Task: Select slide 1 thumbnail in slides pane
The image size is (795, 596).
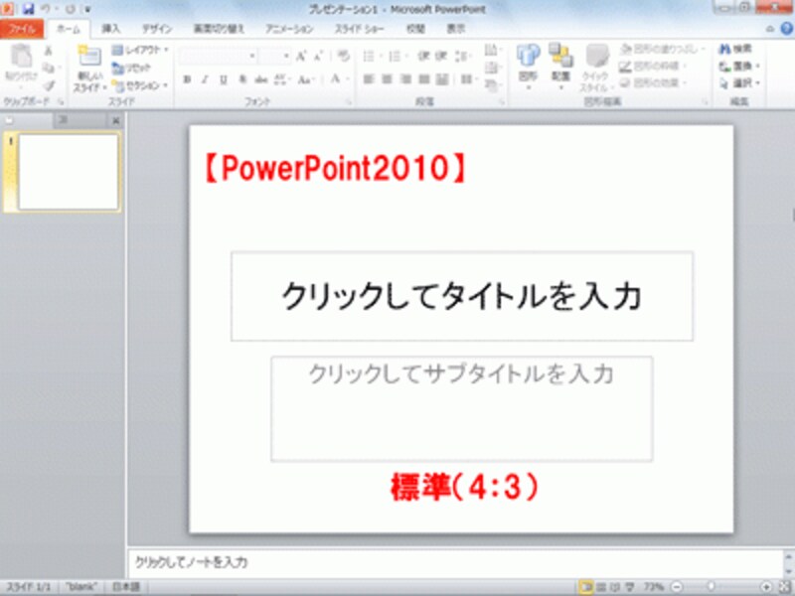Action: pos(69,172)
